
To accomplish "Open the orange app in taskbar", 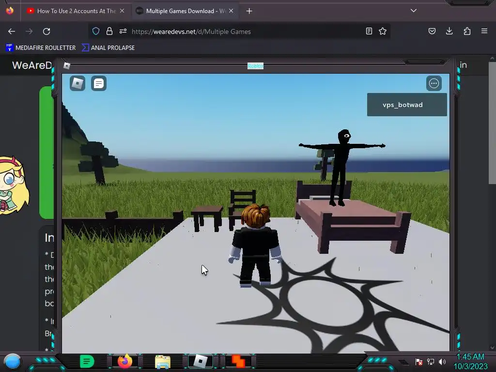I will click(238, 361).
